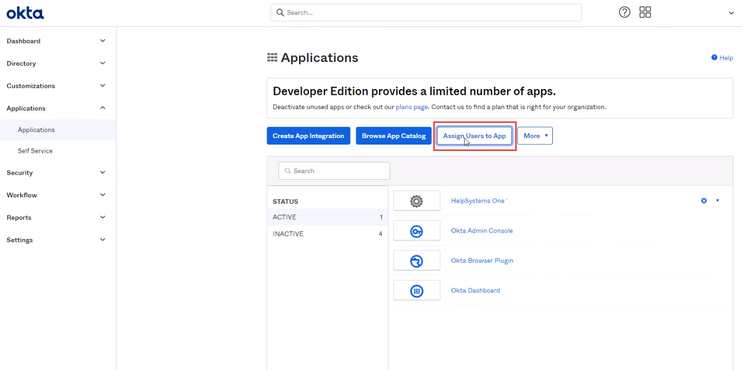Viewport: 742px width, 370px height.
Task: Filter apps by INACTIVE status
Action: coord(288,234)
